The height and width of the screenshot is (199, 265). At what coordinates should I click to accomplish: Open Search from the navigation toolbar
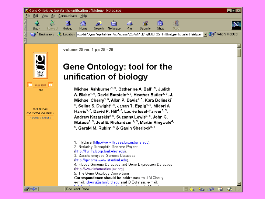[x=99, y=25]
